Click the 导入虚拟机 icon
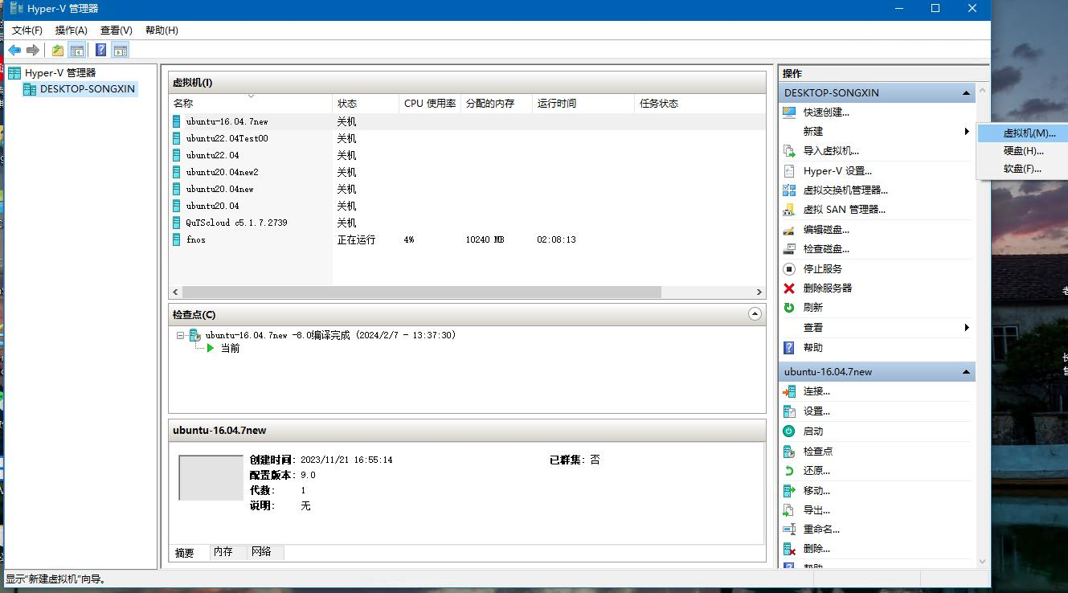The width and height of the screenshot is (1068, 593). pyautogui.click(x=789, y=150)
